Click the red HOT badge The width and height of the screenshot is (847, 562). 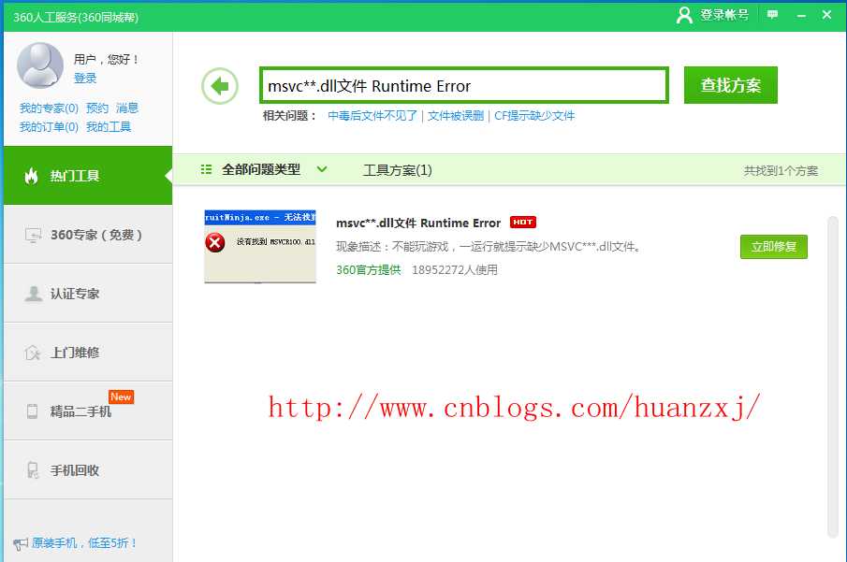(x=522, y=222)
